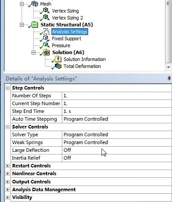
Task: Expand the Nonlinear Controls section
Action: coord(7,173)
